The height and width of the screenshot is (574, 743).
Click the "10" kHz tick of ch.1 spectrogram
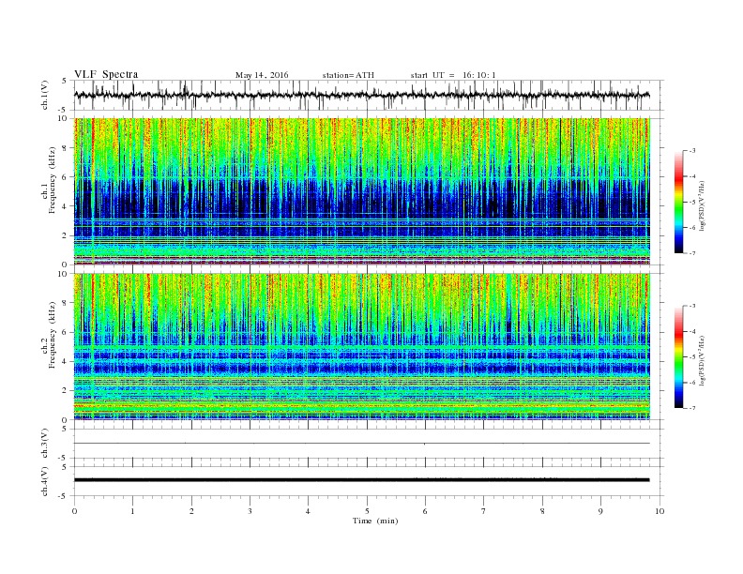64,118
